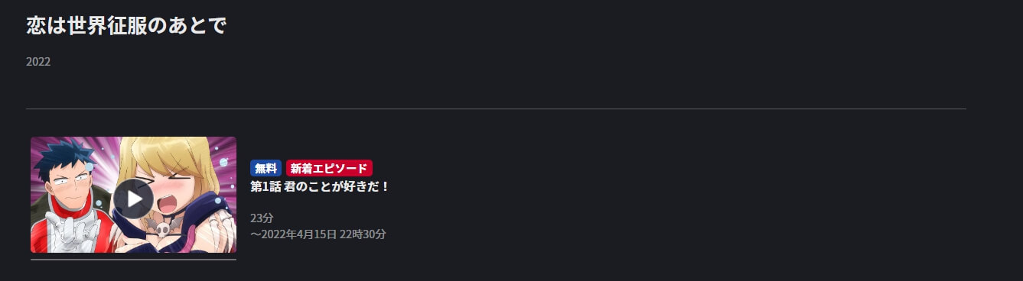Click the release year 2022 label
This screenshot has height=281, width=1023.
(38, 62)
